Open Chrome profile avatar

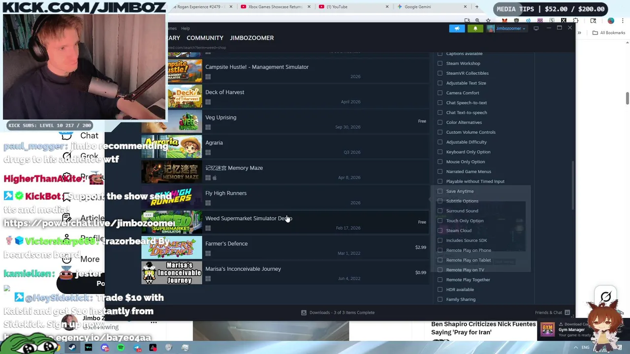611,21
